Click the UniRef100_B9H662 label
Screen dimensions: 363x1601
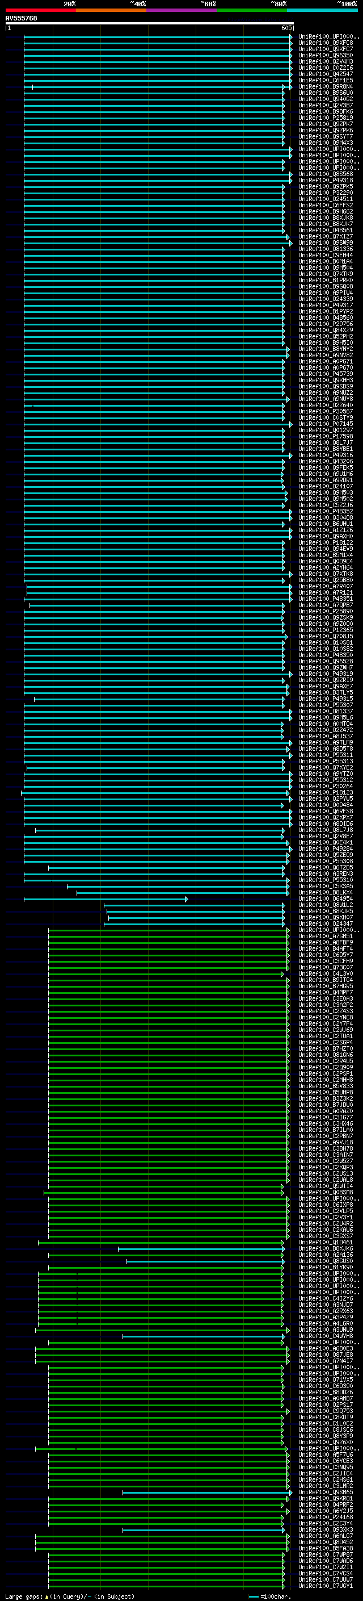[x=326, y=211]
